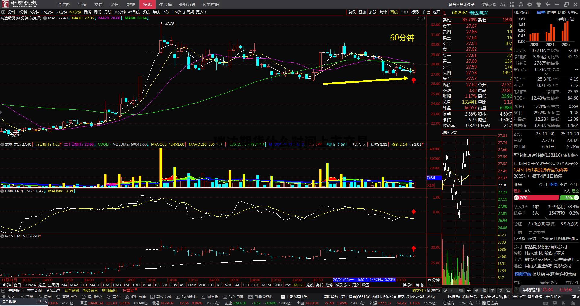Toggle the 叠加 overlay option
The height and width of the screenshot is (306, 580).
[362, 12]
